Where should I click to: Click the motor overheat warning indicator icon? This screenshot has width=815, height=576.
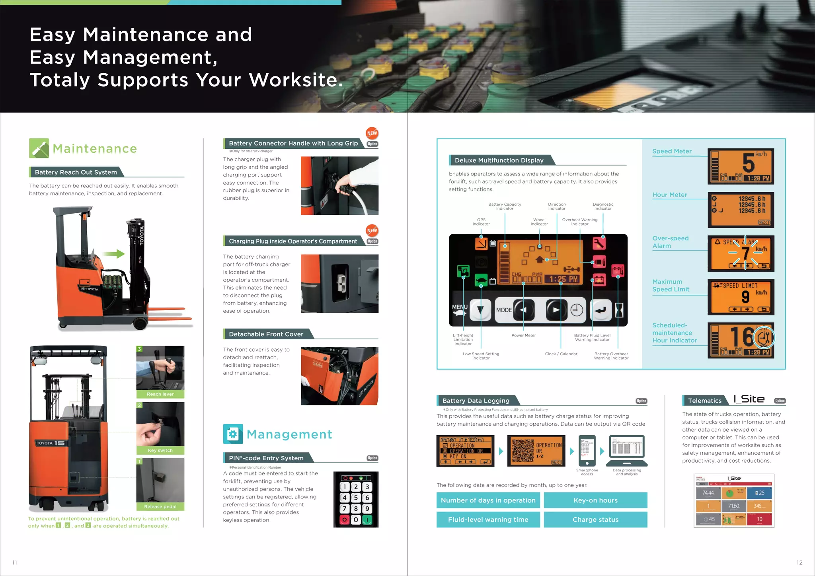point(599,262)
